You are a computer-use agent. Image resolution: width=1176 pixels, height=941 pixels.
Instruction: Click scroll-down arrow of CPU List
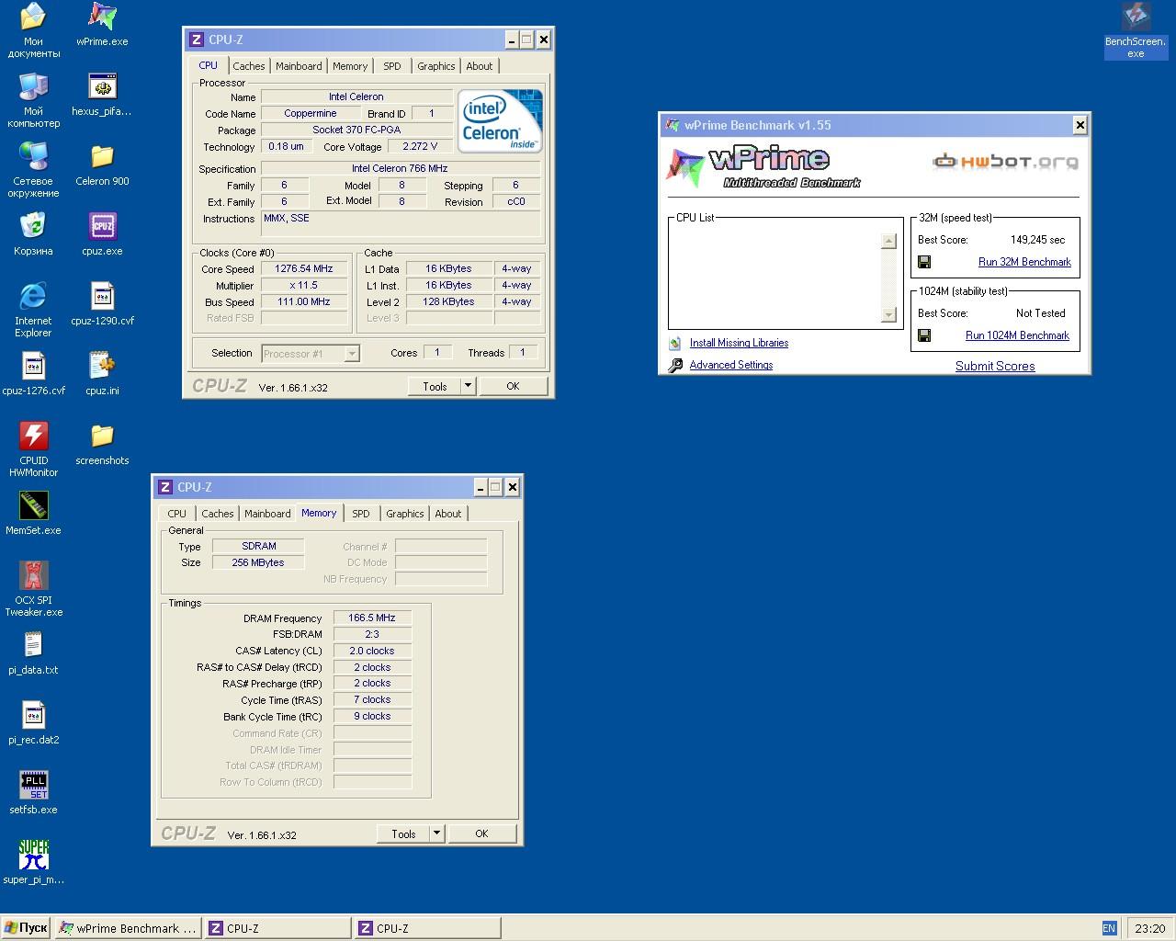click(x=888, y=315)
